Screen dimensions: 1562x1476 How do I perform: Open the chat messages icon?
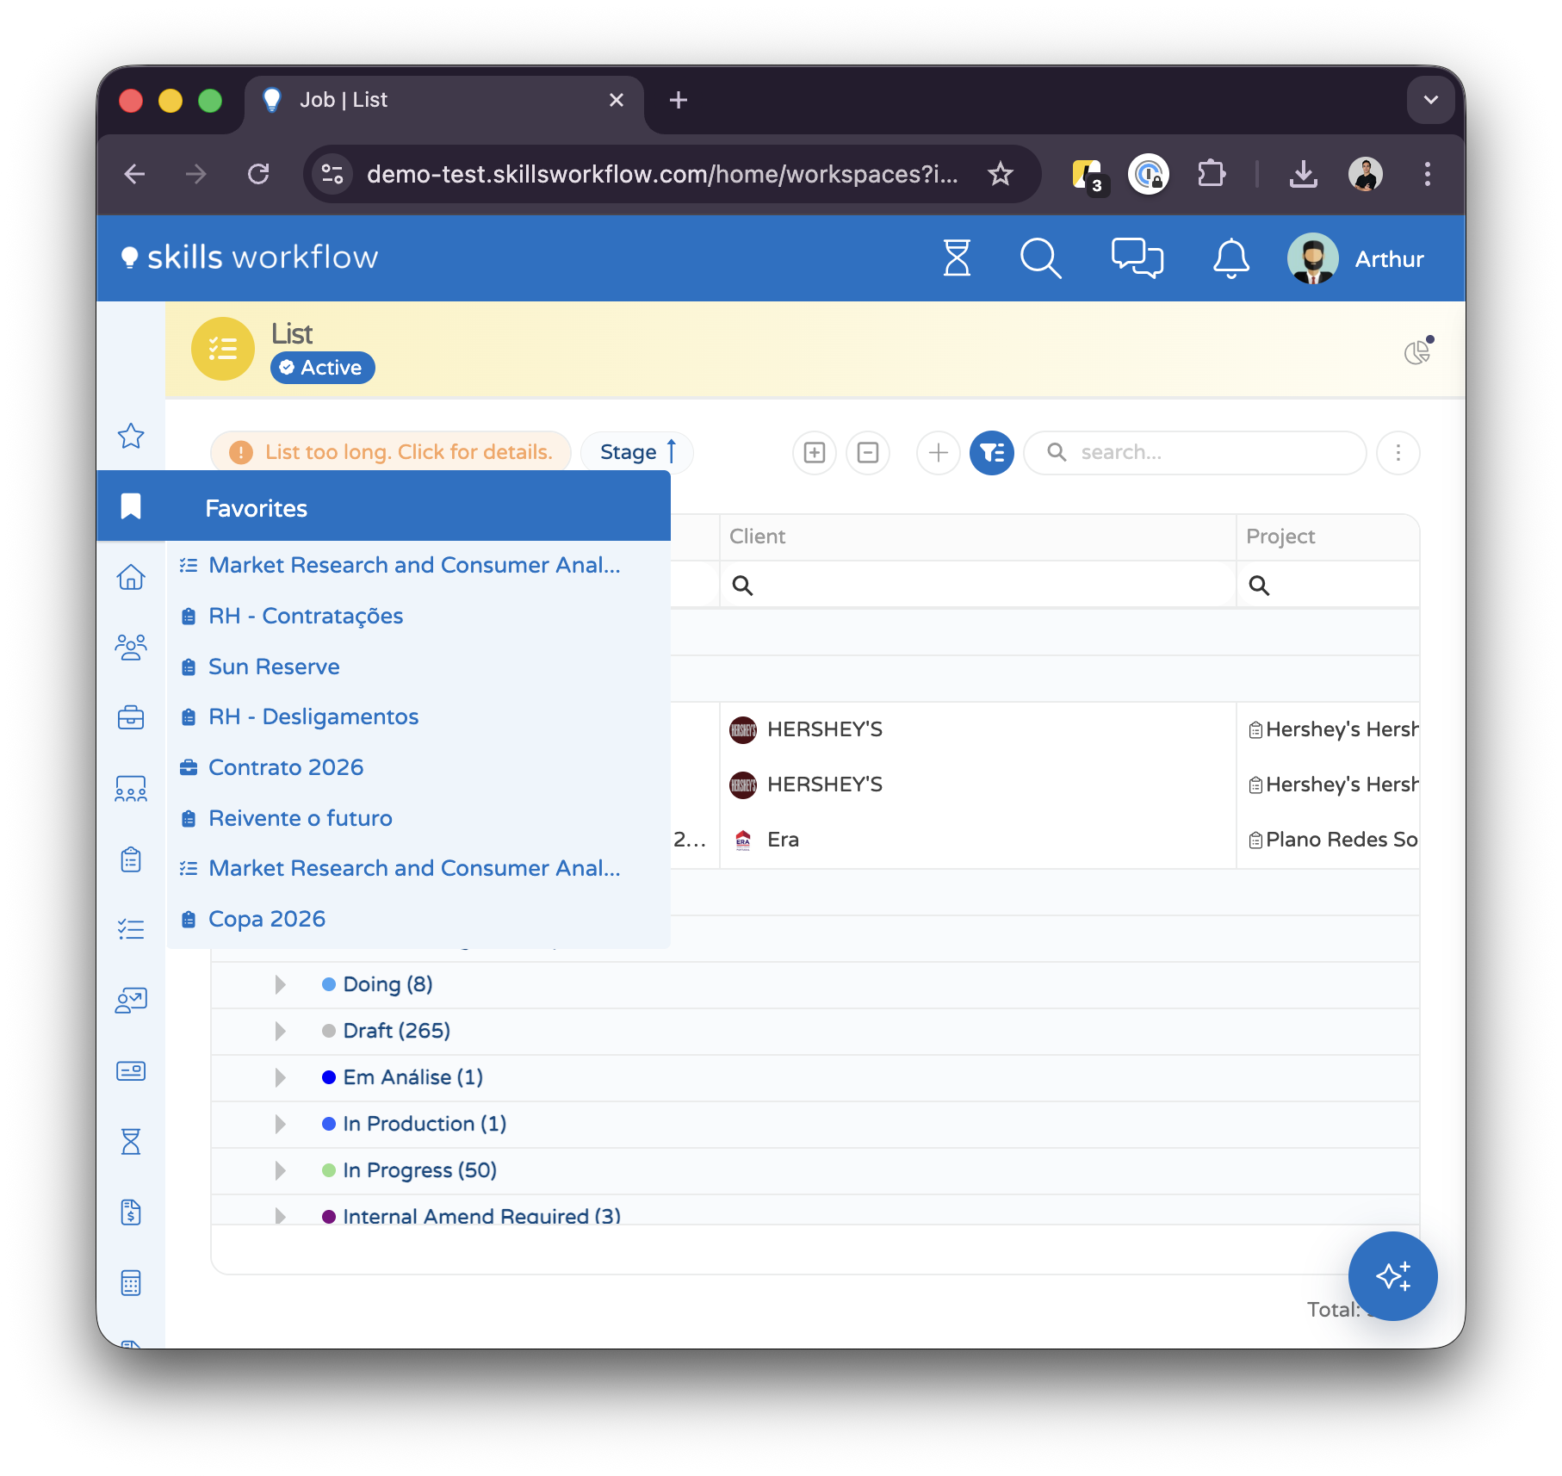[x=1137, y=258]
